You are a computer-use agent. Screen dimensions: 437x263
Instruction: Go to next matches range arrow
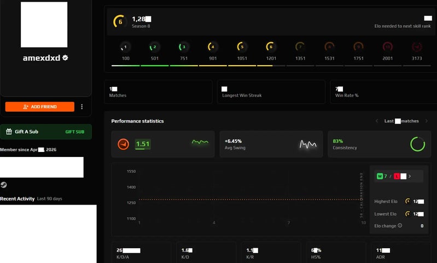click(x=427, y=121)
